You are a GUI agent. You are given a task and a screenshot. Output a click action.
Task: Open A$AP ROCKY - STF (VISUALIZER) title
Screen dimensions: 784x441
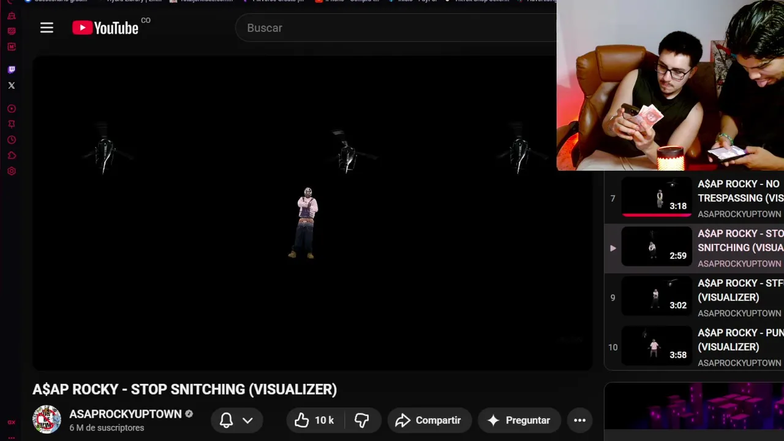[x=741, y=290]
